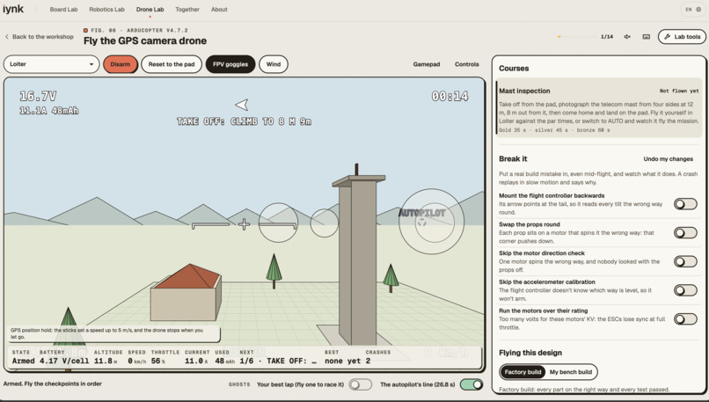Click Reset to the pad
The height and width of the screenshot is (402, 709).
coord(172,64)
